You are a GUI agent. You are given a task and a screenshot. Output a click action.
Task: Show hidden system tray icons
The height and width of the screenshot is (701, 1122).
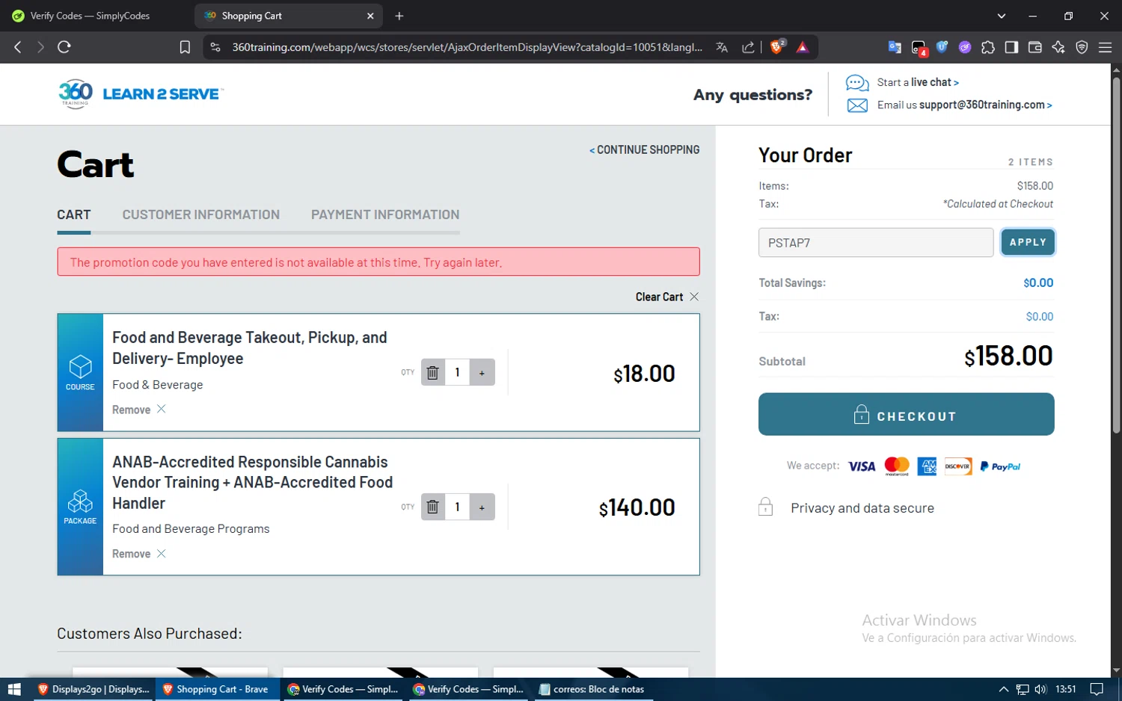(1004, 689)
